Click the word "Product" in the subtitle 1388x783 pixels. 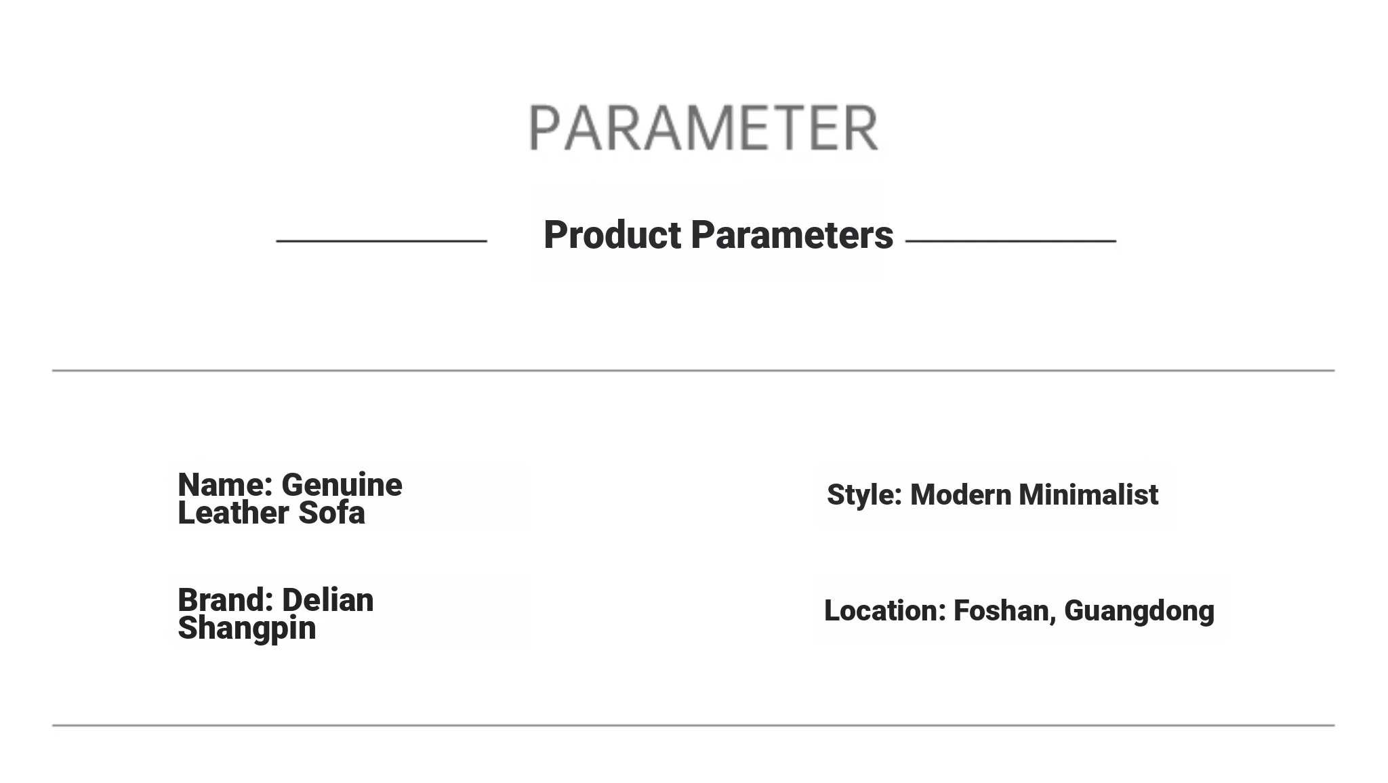pyautogui.click(x=612, y=235)
